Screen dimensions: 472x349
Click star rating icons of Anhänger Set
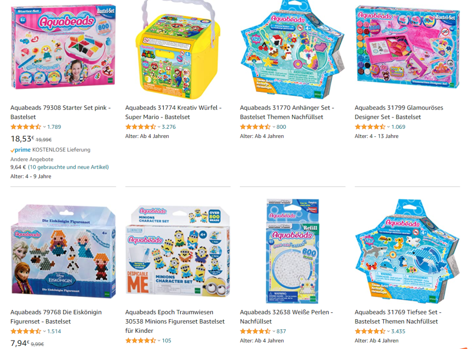point(255,127)
